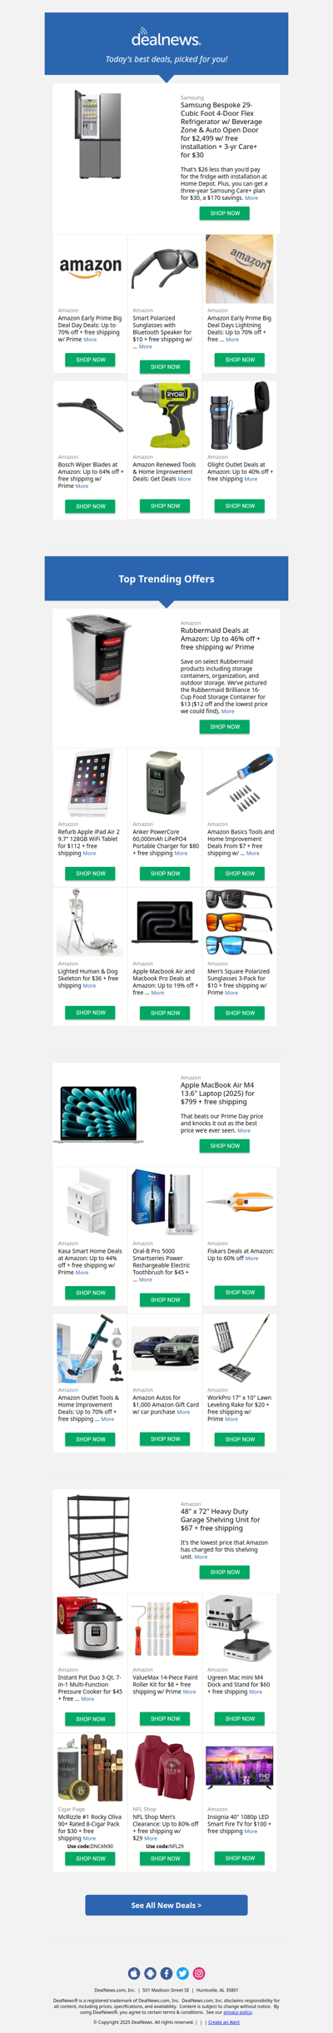Shop the Rubbermaid Deals at Amazon
This screenshot has width=333, height=2033.
(225, 727)
